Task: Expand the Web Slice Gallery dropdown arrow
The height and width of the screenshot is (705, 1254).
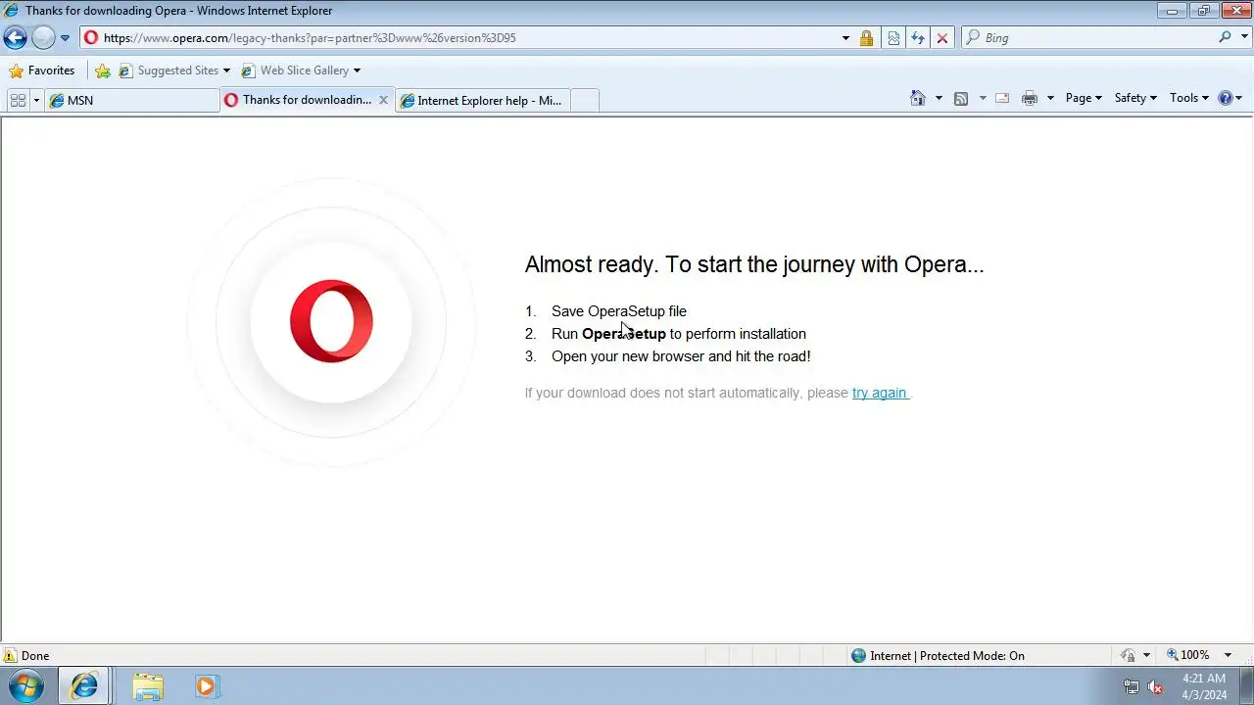Action: tap(357, 70)
